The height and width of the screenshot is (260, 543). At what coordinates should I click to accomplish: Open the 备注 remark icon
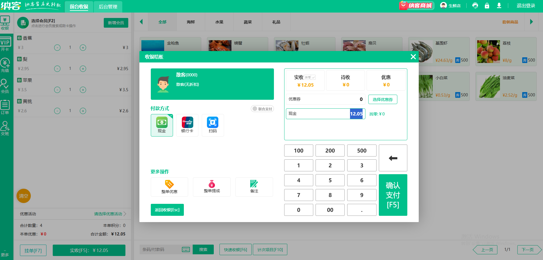click(x=254, y=187)
